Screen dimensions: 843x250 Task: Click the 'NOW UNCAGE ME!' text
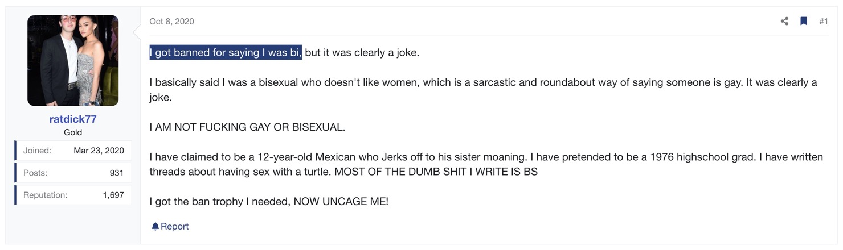coord(341,201)
